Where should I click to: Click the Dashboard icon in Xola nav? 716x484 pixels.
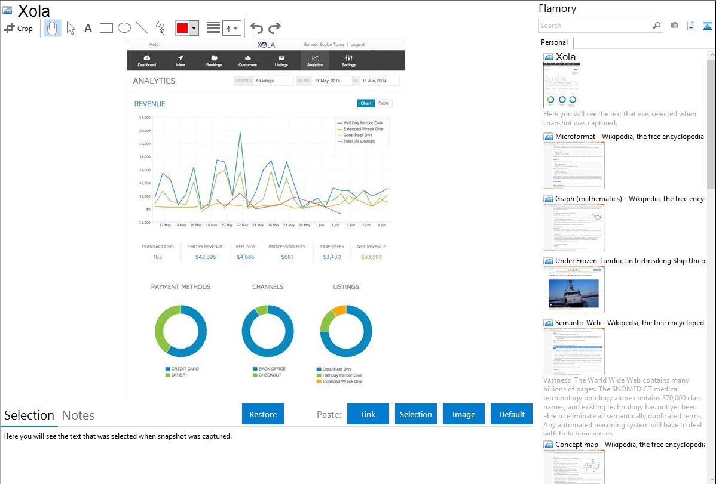coord(147,61)
